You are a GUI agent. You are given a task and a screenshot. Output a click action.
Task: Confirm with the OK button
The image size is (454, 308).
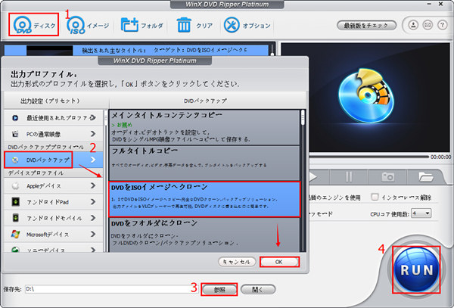[279, 262]
